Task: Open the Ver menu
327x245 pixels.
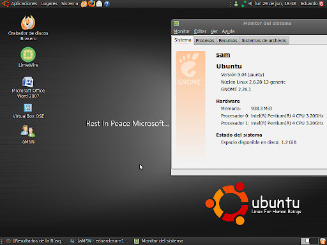Action: coord(214,31)
